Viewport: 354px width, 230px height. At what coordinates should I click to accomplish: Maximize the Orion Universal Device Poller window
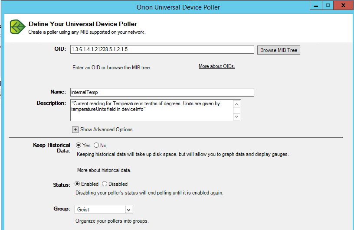pyautogui.click(x=328, y=5)
